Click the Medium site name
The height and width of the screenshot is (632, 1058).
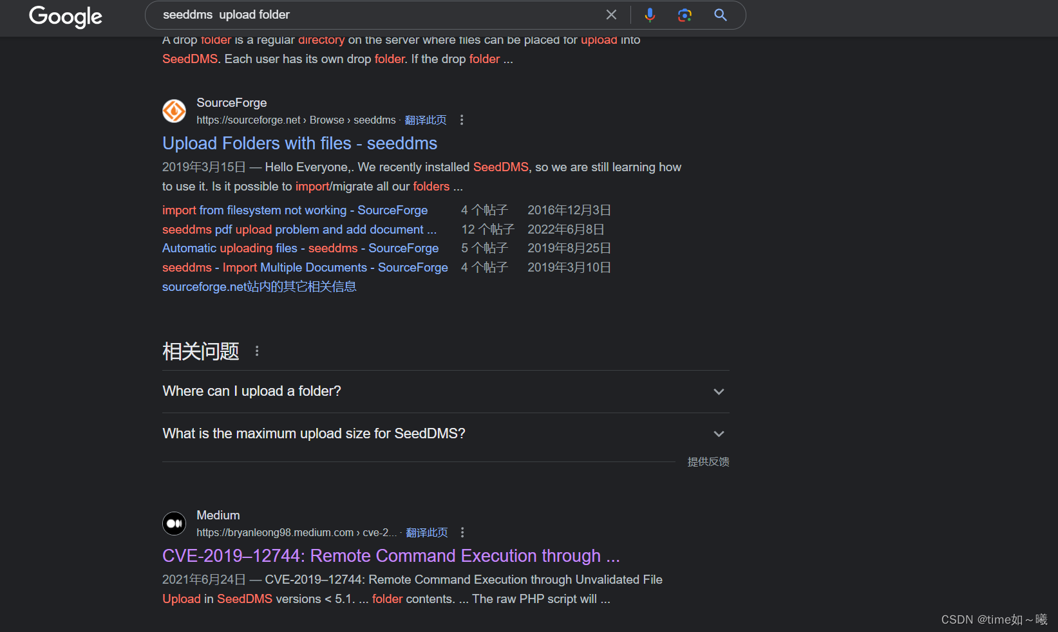click(x=218, y=515)
